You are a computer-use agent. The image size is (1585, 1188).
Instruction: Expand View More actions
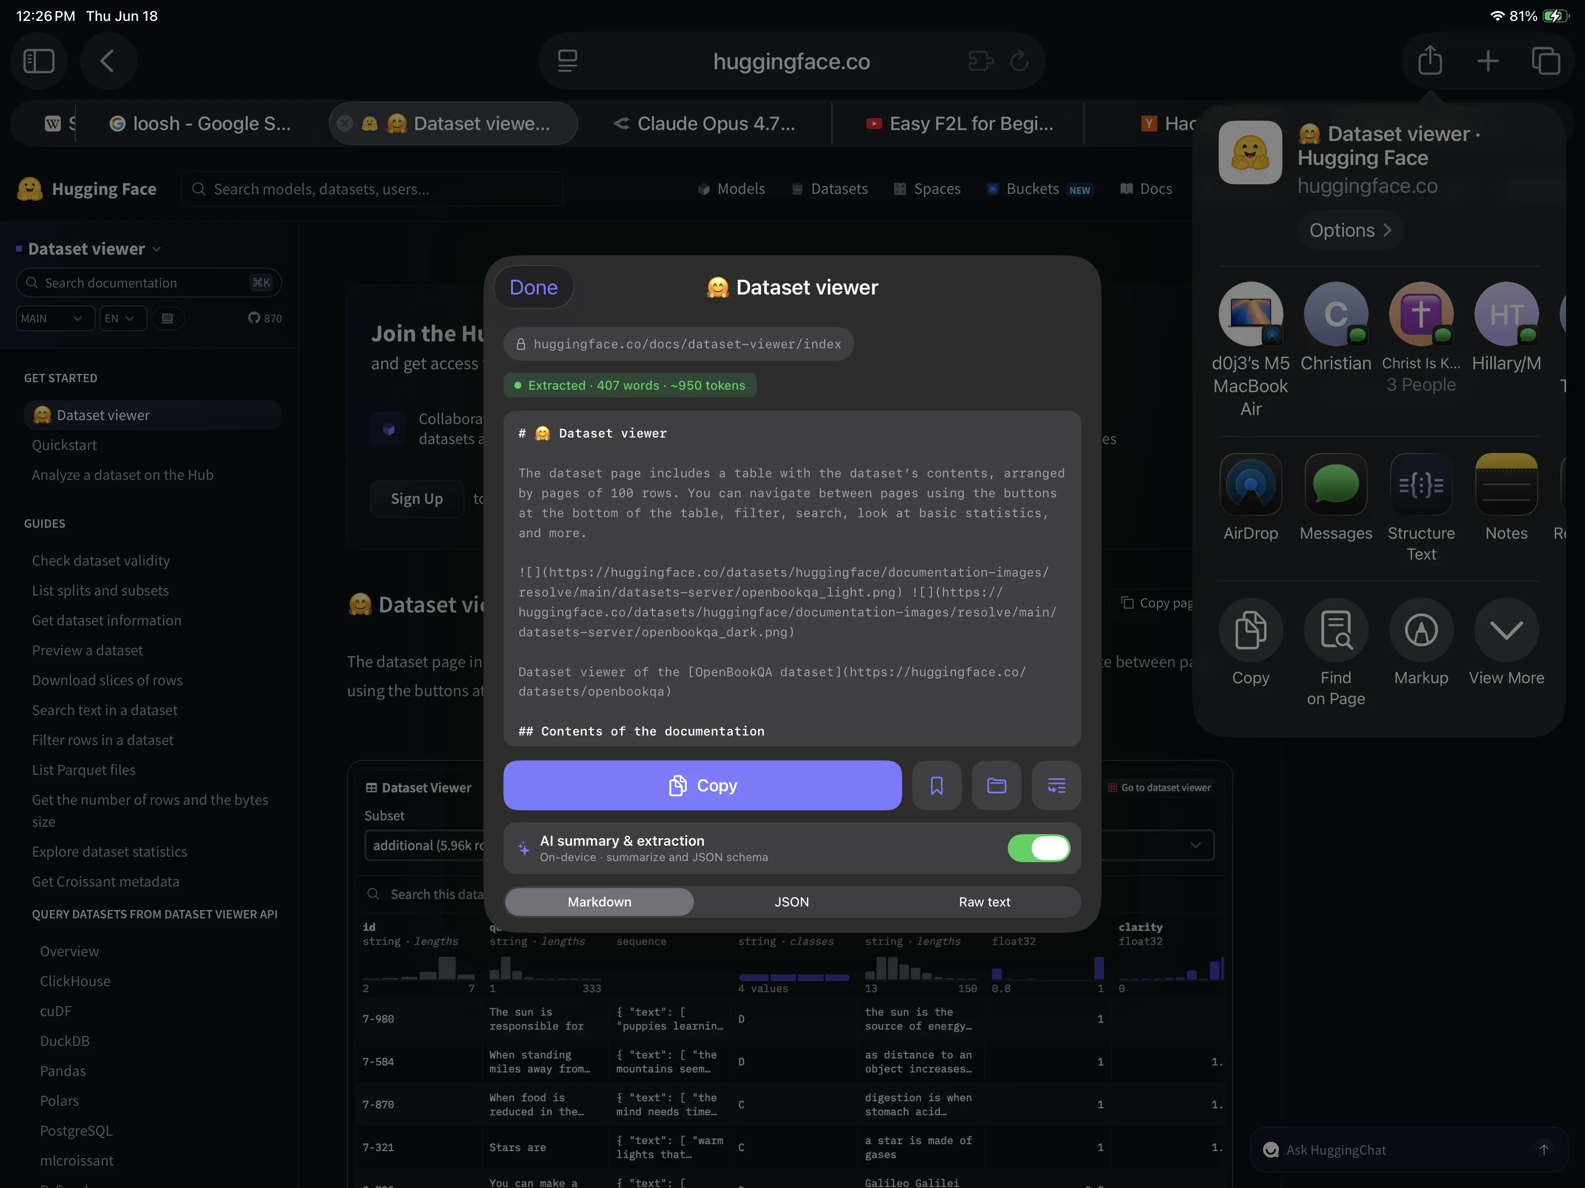1506,641
